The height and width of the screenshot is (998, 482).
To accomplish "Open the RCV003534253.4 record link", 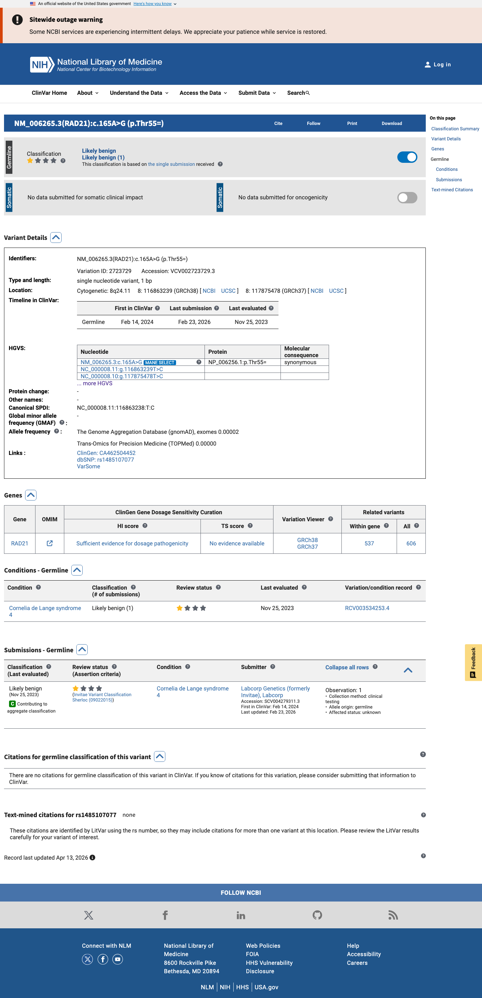I will [x=367, y=608].
